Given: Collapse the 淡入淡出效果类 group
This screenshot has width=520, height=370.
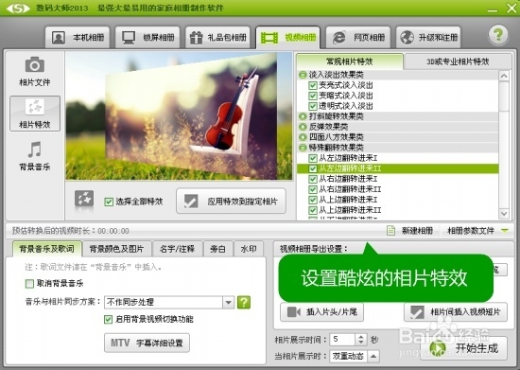Looking at the screenshot, I should 303,75.
